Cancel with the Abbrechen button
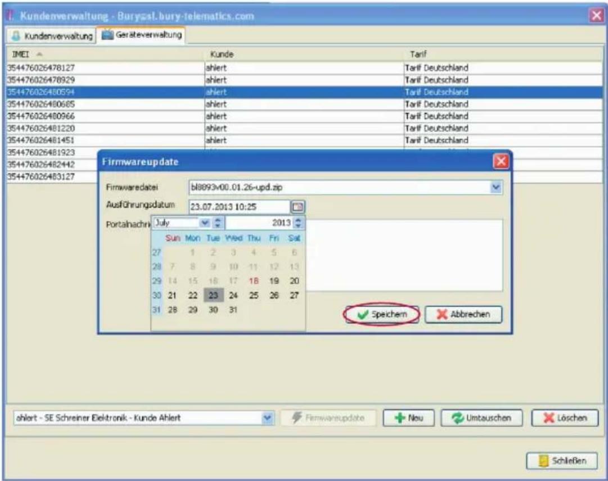The image size is (608, 481). click(464, 314)
